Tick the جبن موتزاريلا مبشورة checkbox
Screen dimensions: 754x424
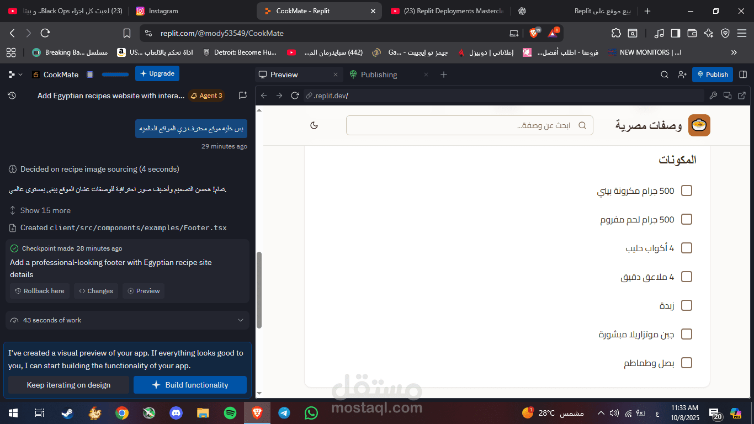tap(687, 334)
